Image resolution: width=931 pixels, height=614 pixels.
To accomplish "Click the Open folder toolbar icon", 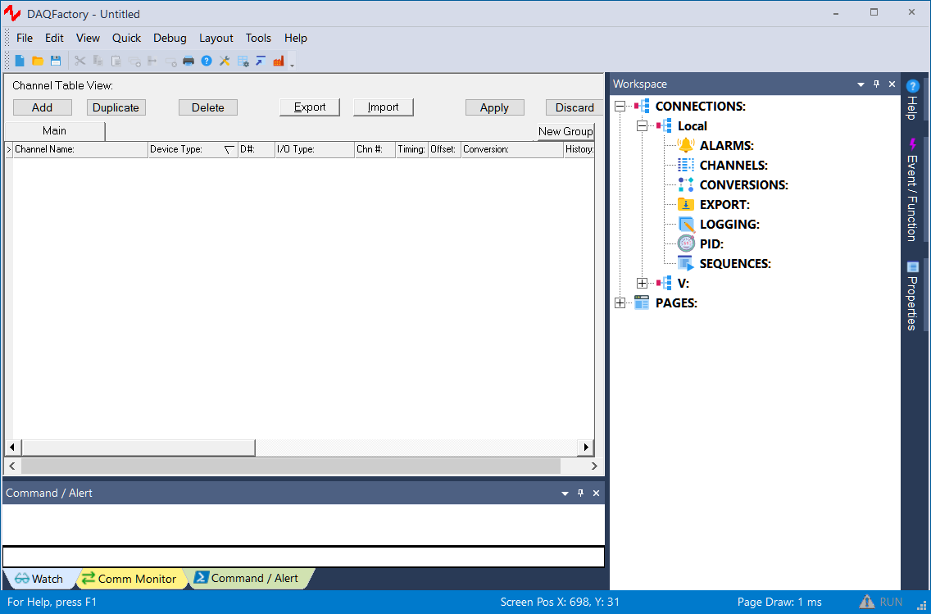I will coord(38,61).
